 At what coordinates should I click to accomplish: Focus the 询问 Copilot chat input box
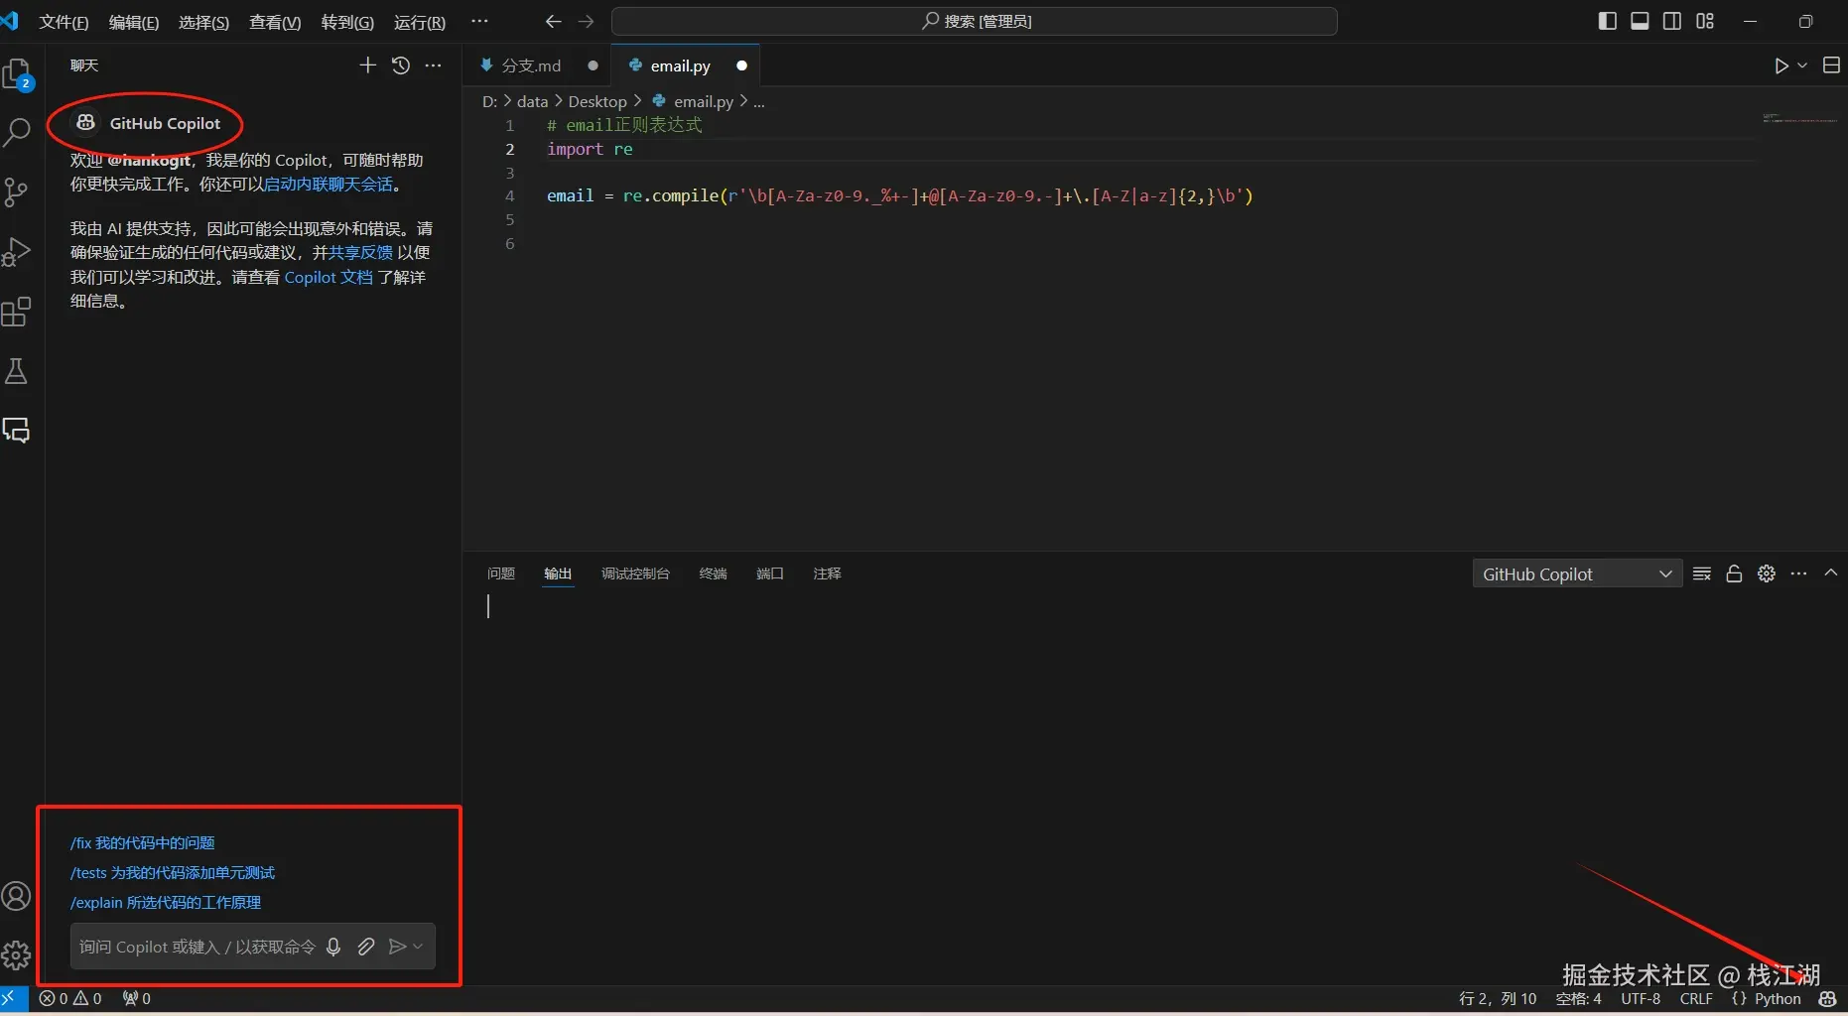[x=198, y=947]
